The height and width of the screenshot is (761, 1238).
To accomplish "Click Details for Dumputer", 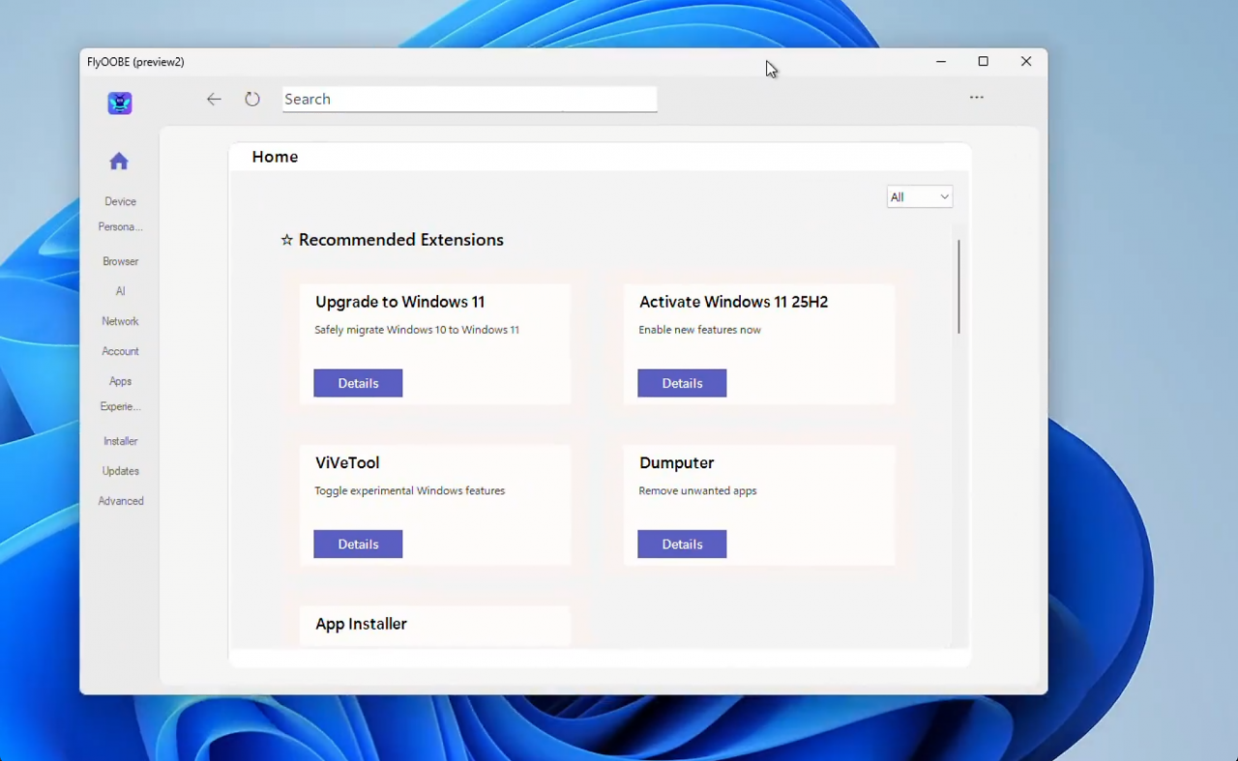I will [682, 544].
